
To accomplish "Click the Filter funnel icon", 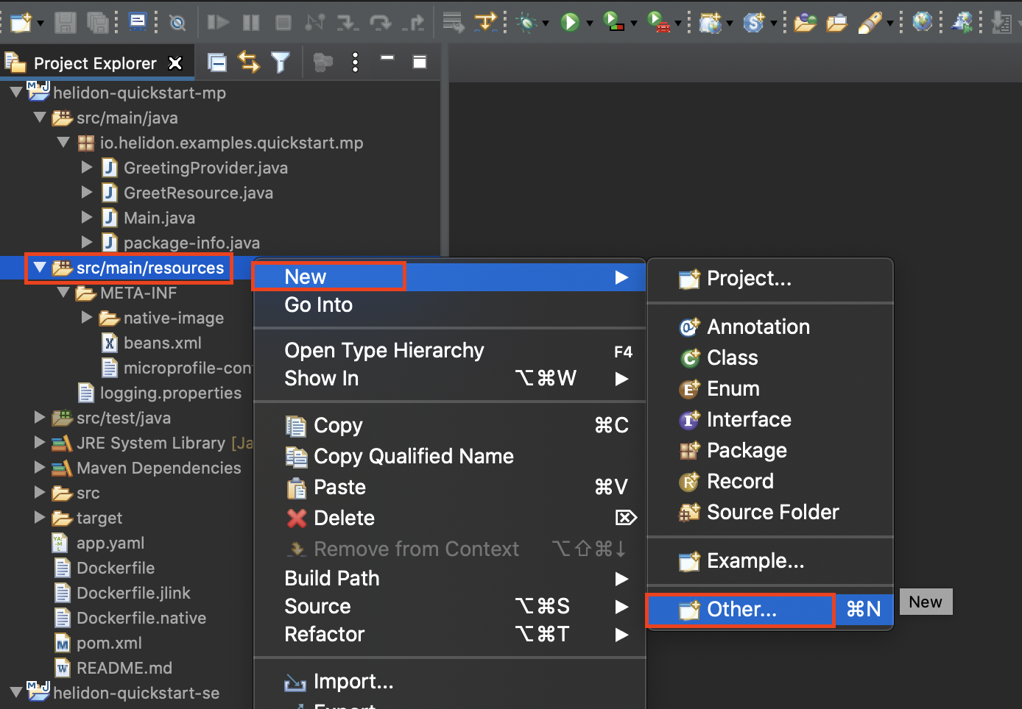I will click(x=281, y=63).
